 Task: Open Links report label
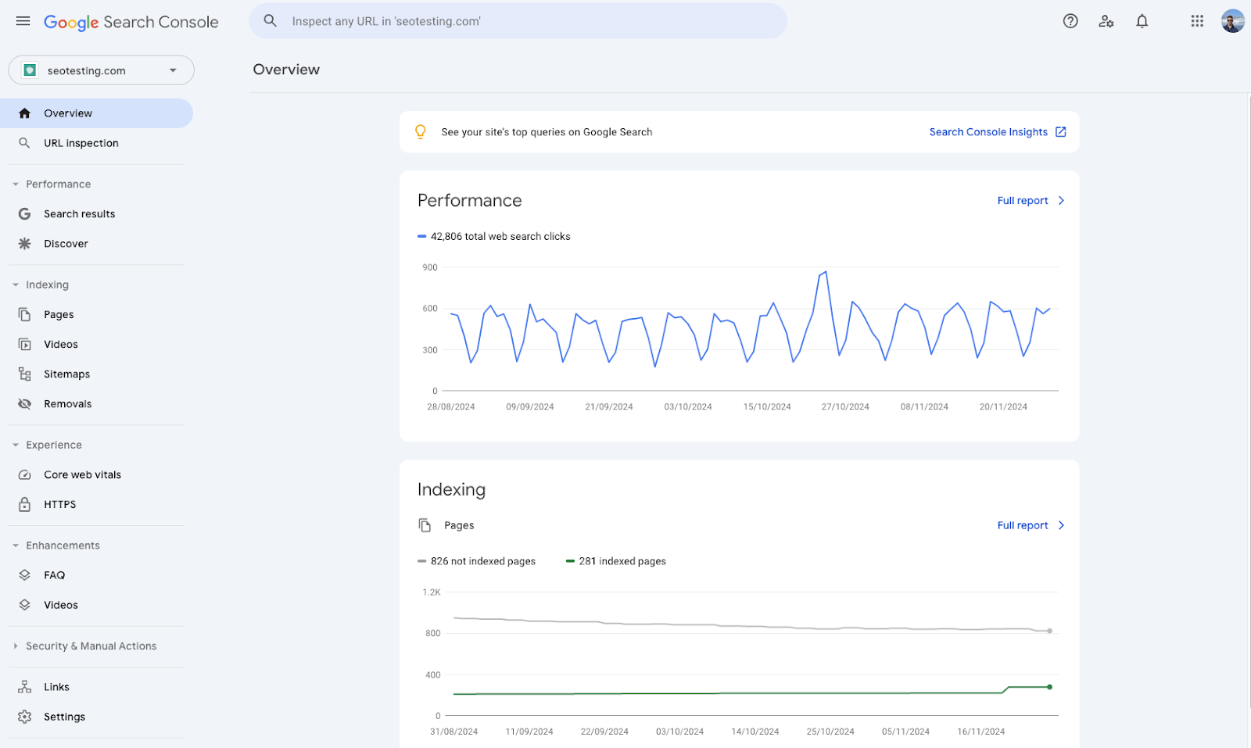point(56,687)
